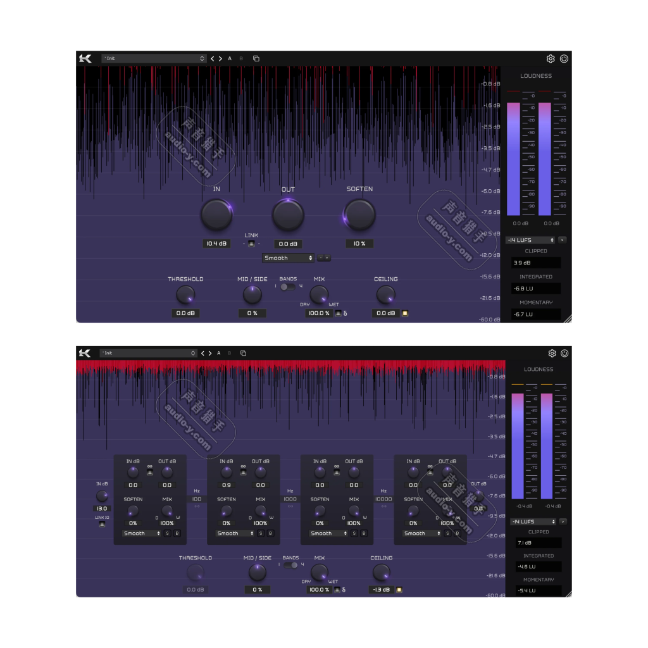648x648 pixels.
Task: Open the Smooth clipping mode dropdown
Action: (x=288, y=258)
